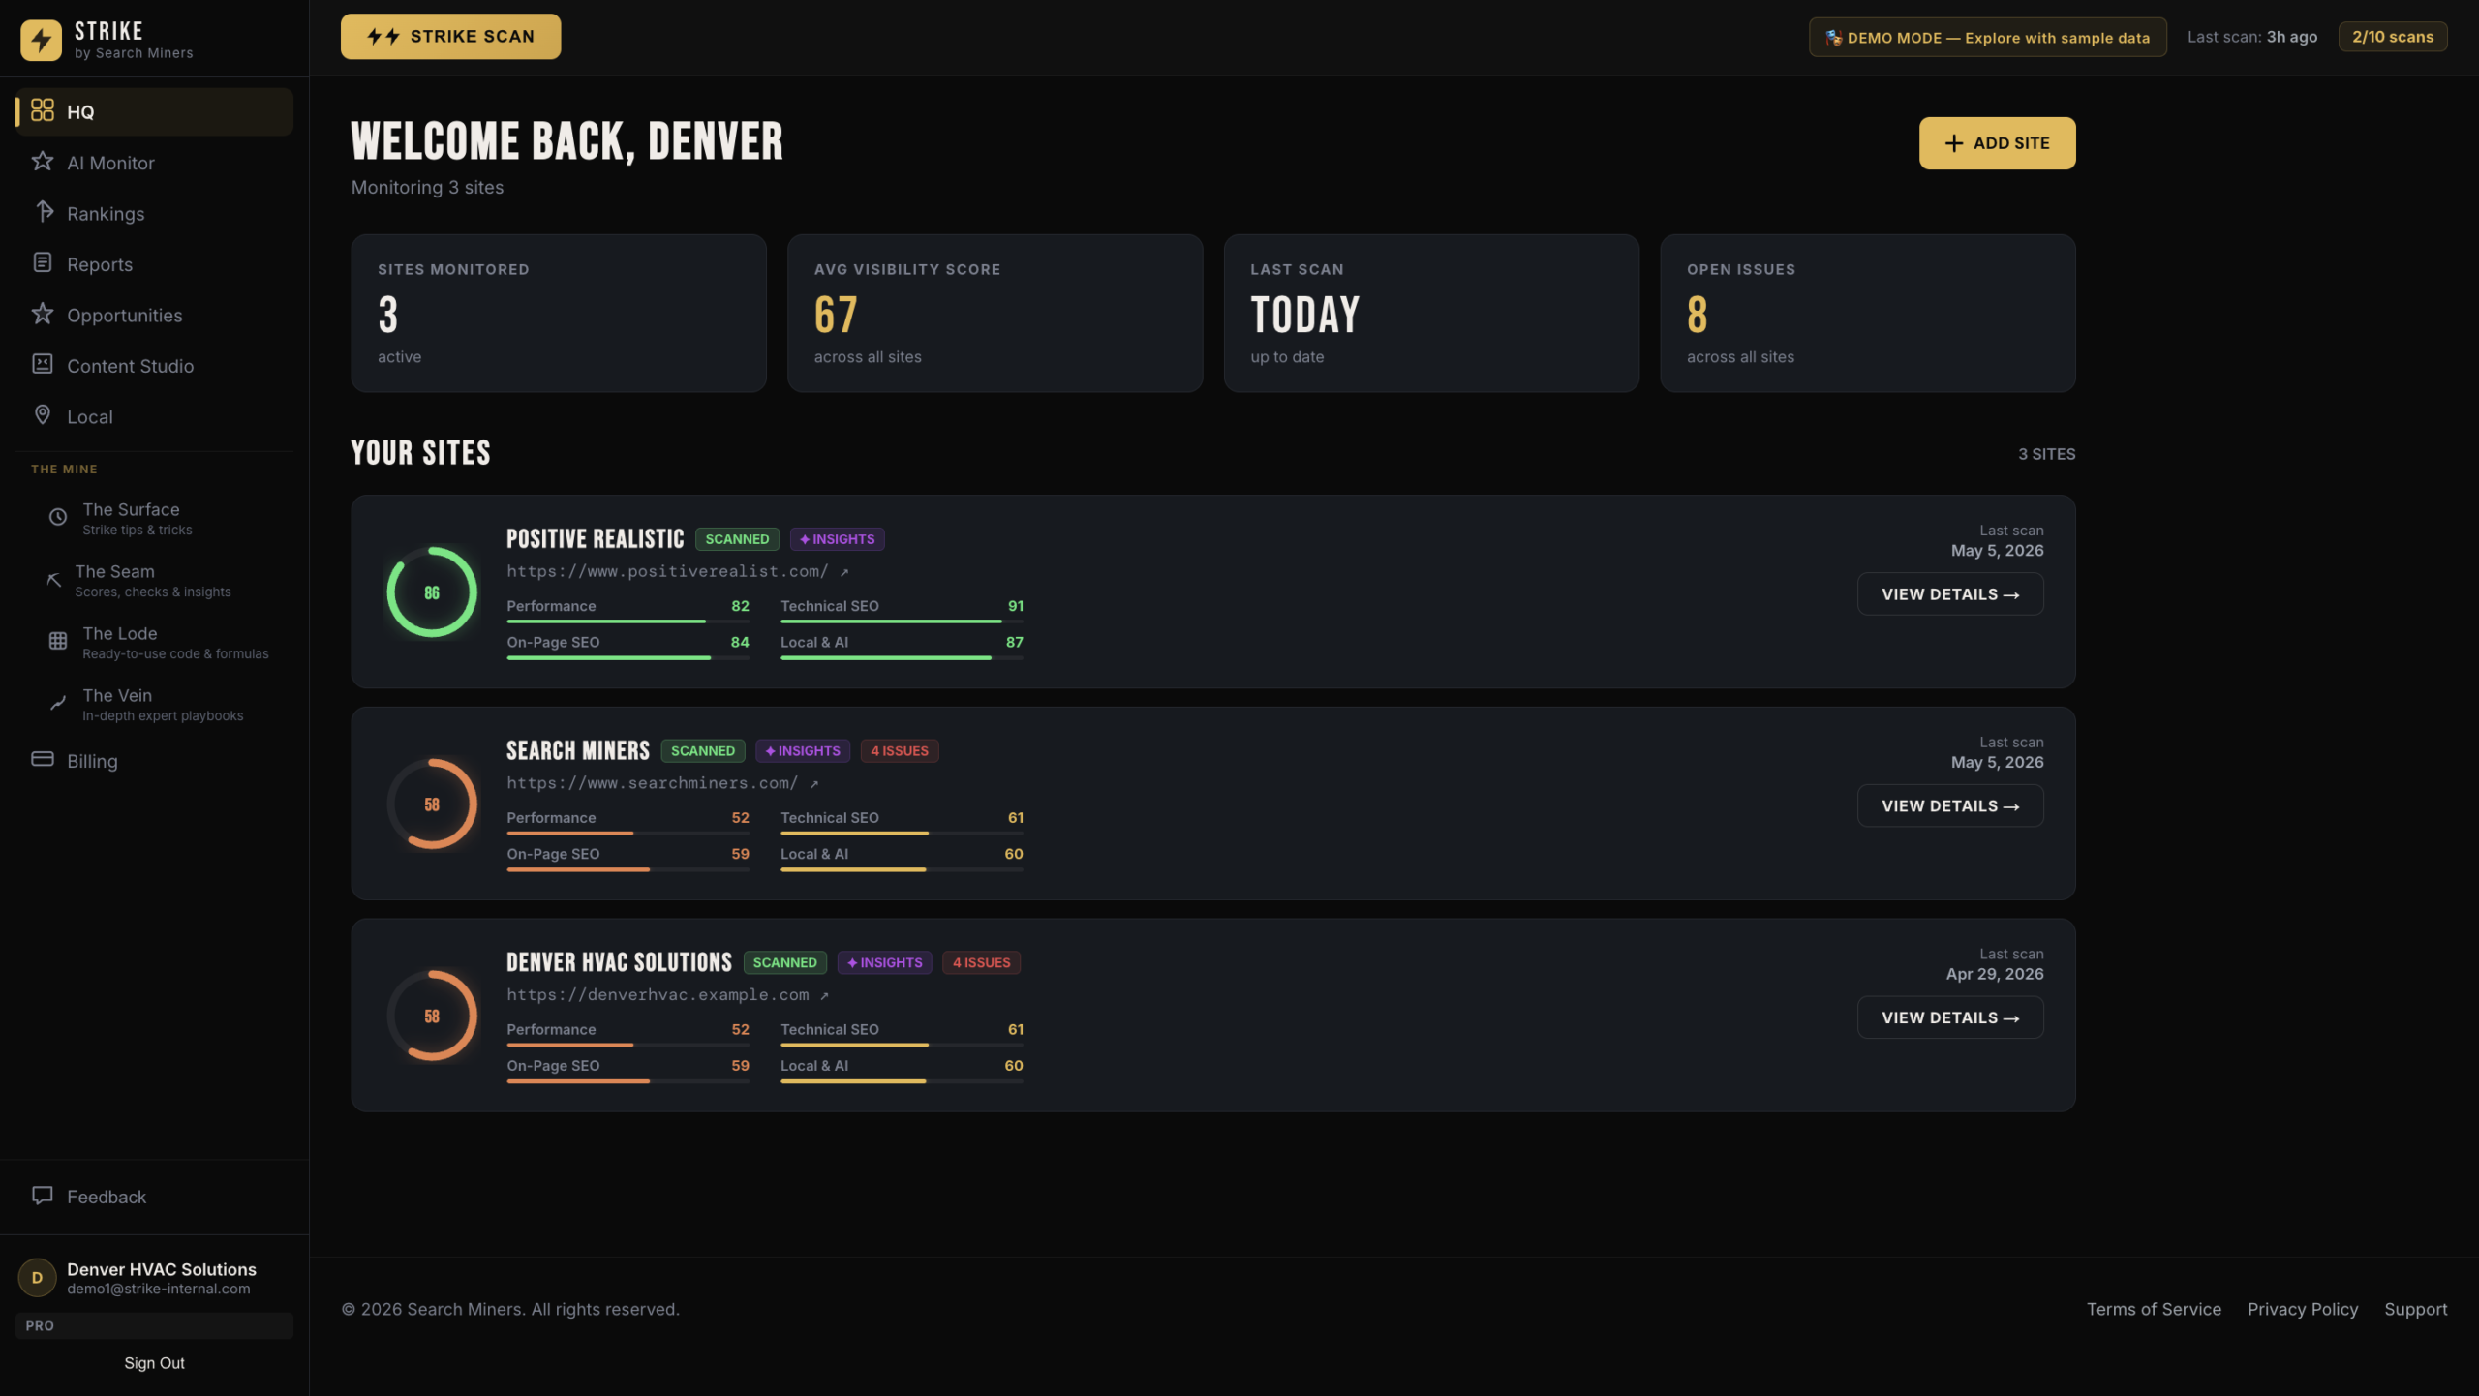Go to Billing page
Viewport: 2479px width, 1396px height.
click(154, 761)
